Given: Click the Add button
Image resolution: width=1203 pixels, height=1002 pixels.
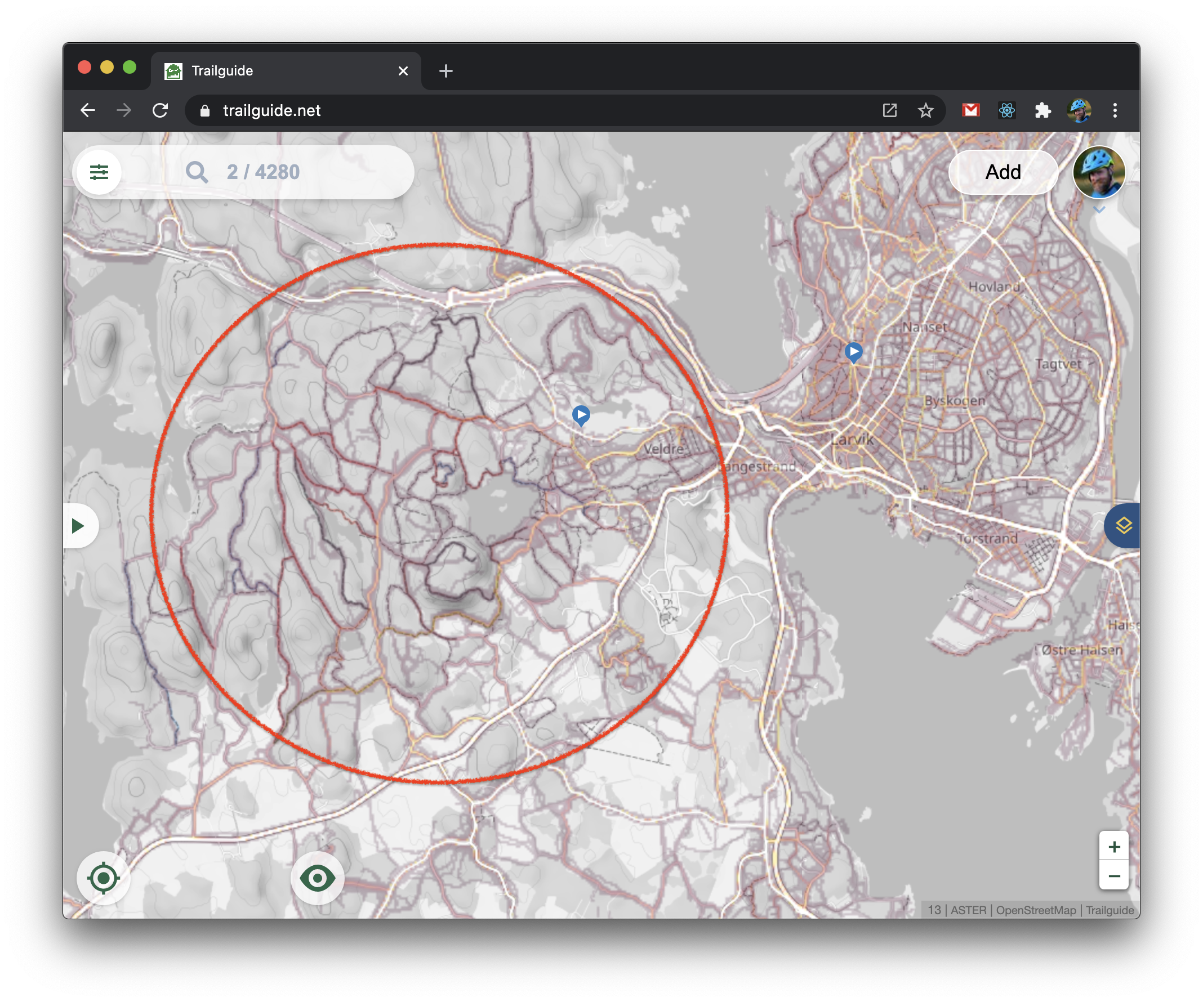Looking at the screenshot, I should [x=1002, y=172].
